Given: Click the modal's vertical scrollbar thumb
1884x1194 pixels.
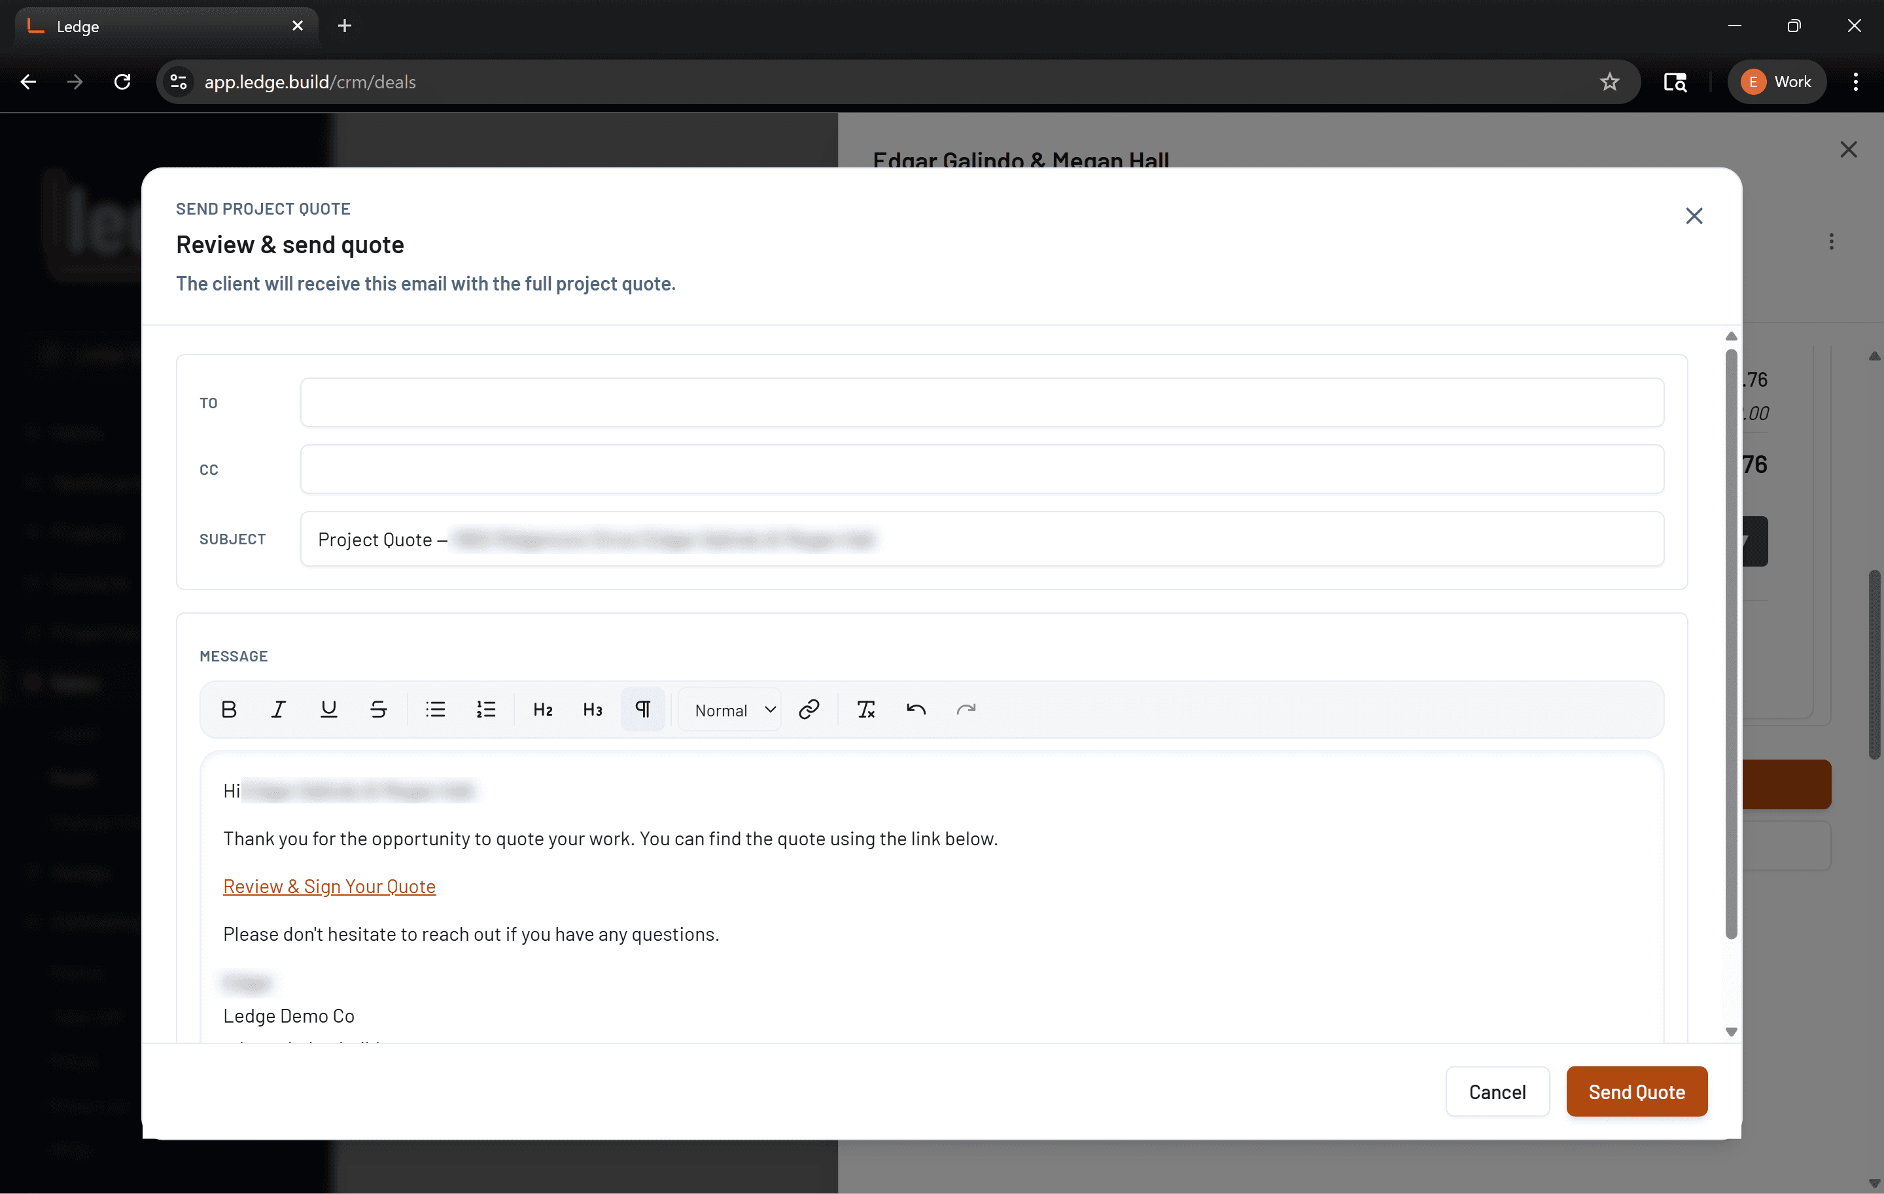Looking at the screenshot, I should tap(1732, 643).
